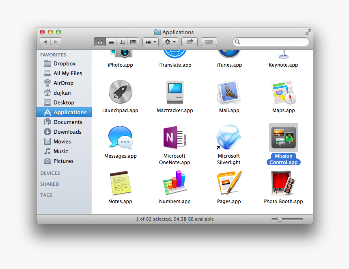349x269 pixels.
Task: Open Launchpad.app rocket icon
Action: tap(120, 92)
